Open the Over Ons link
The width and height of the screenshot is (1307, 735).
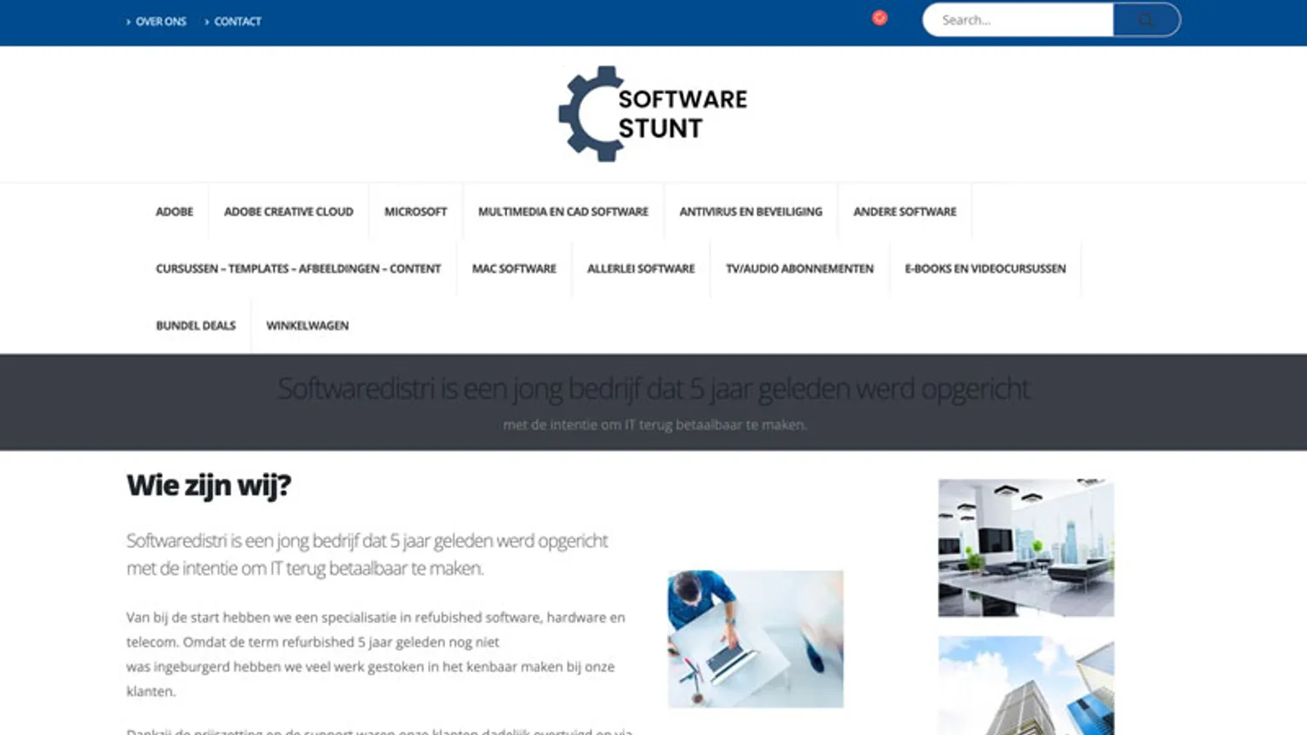point(160,21)
